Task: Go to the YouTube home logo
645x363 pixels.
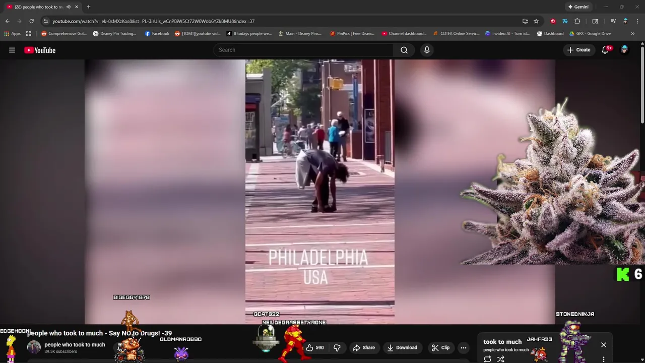Action: (x=40, y=50)
